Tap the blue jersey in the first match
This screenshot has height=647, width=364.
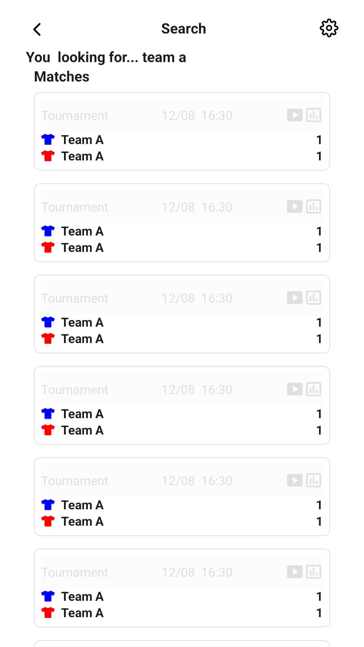(48, 139)
